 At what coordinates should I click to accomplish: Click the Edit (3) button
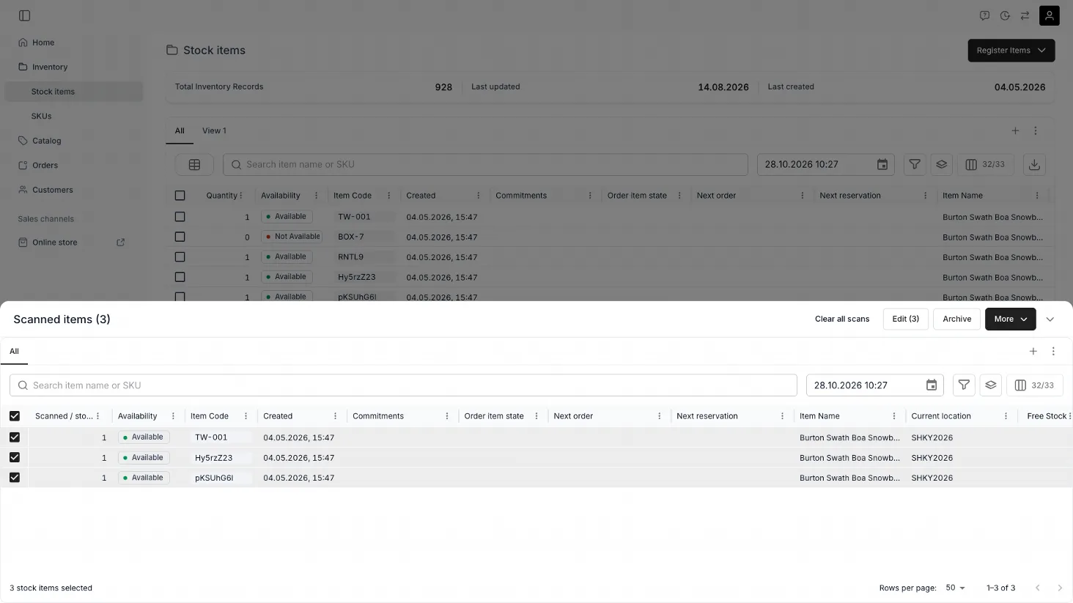906,319
